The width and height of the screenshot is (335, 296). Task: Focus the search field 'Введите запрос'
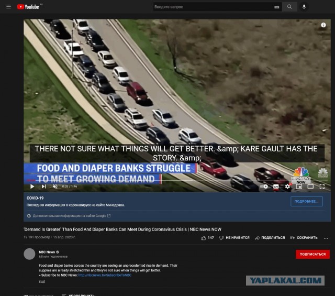213,7
